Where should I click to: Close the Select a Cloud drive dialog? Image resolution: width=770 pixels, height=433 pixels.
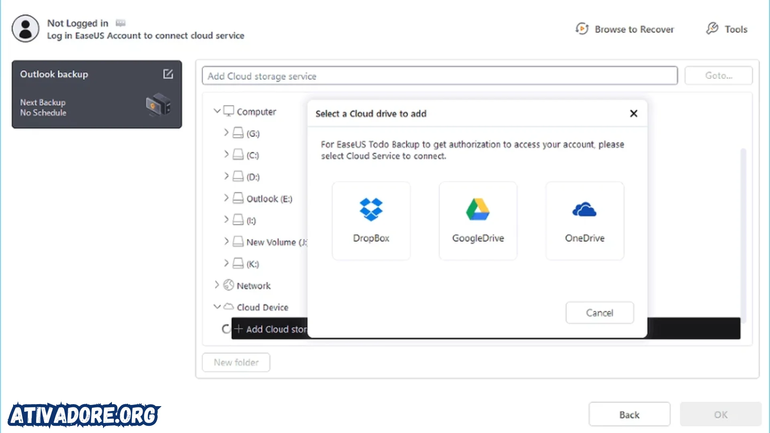[634, 113]
